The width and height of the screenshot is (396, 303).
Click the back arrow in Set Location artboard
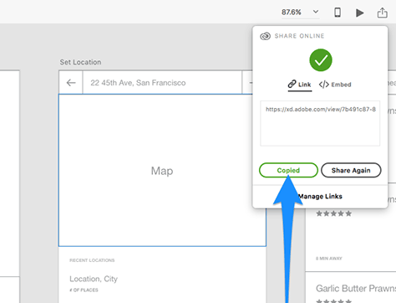[71, 83]
